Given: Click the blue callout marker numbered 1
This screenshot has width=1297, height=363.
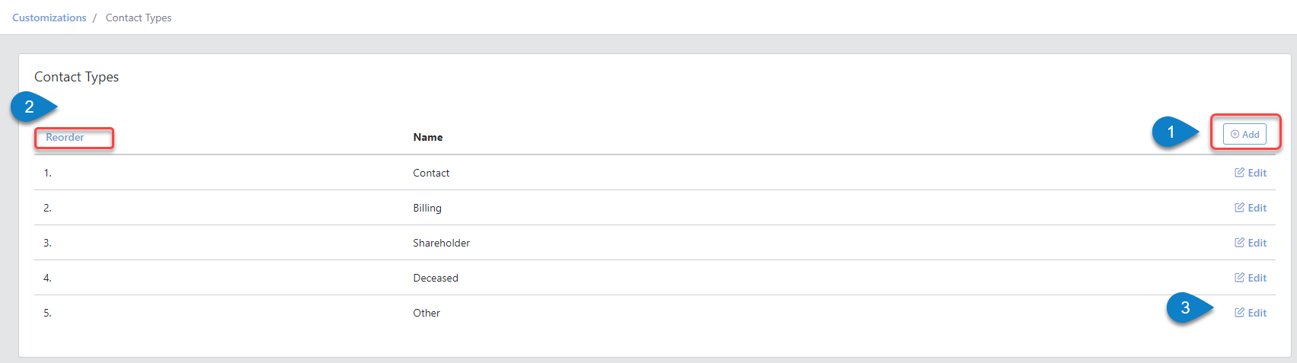Looking at the screenshot, I should [1171, 132].
